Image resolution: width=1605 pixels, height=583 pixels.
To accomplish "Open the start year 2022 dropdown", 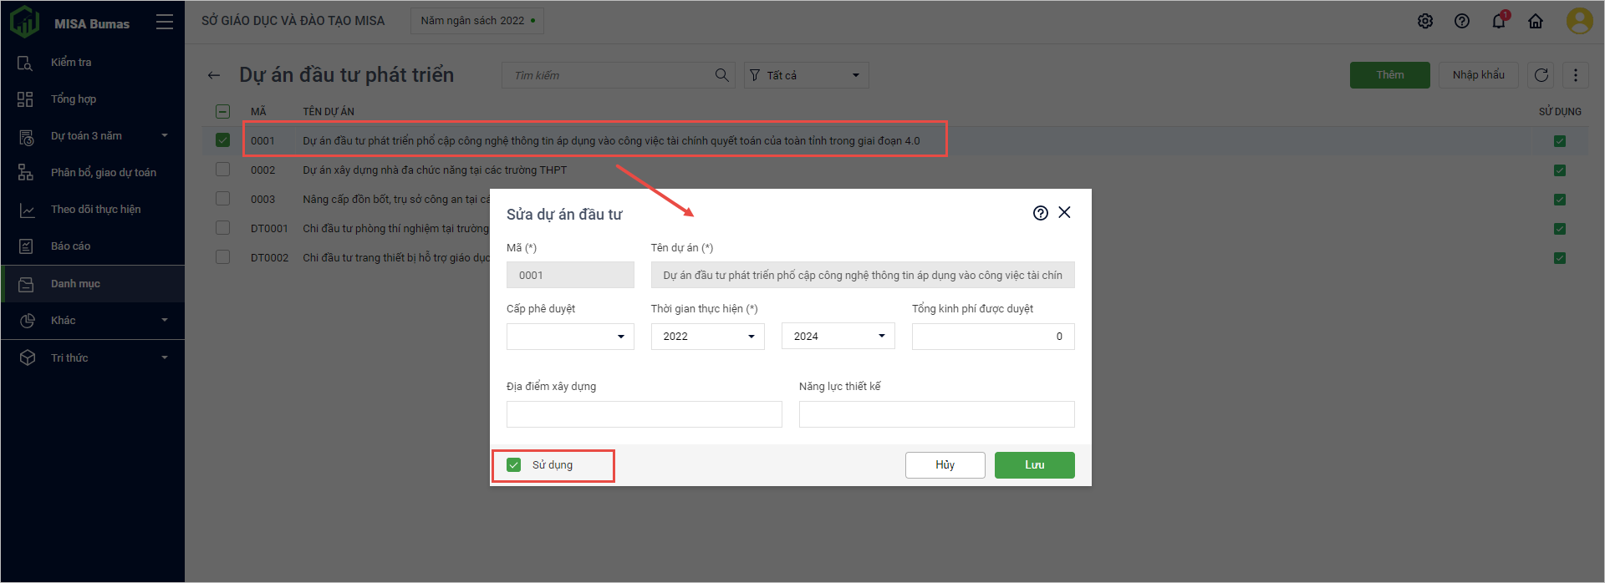I will (x=707, y=337).
